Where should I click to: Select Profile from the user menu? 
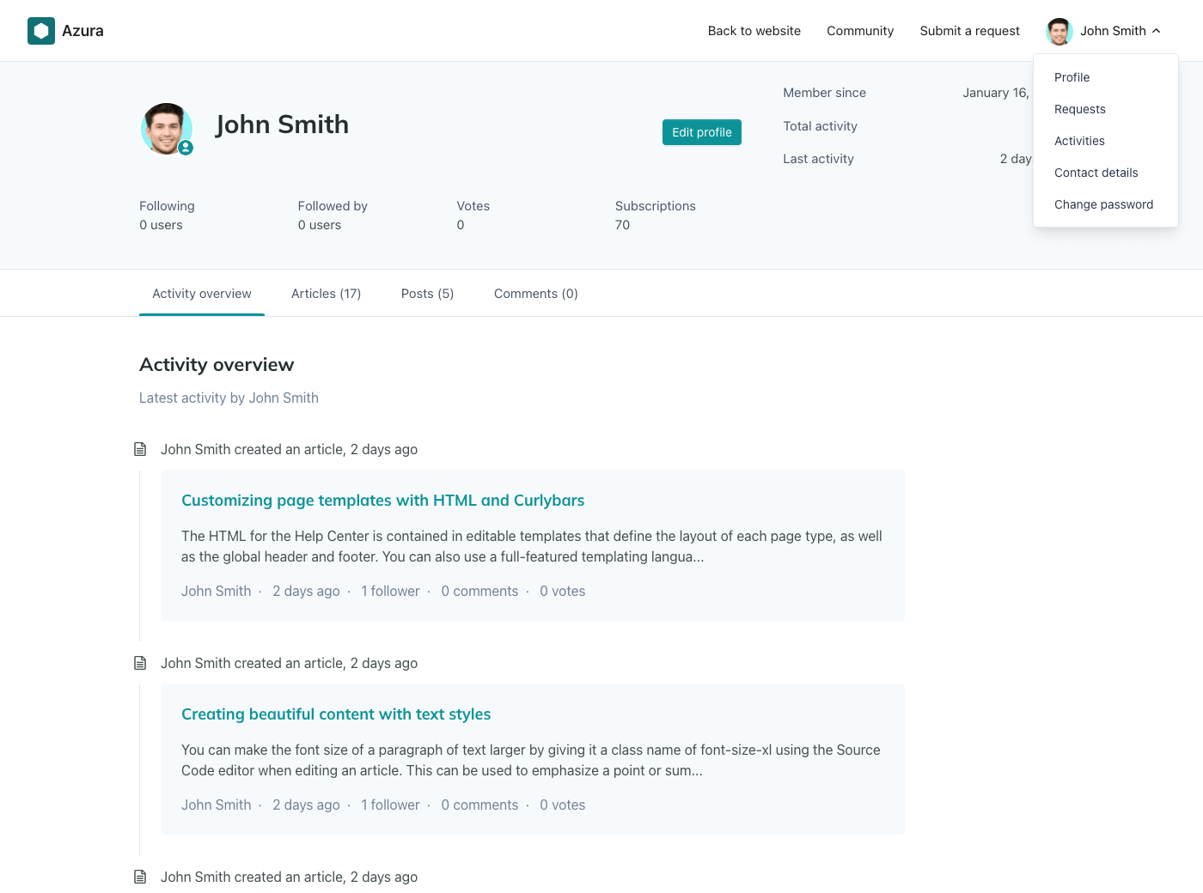1072,77
